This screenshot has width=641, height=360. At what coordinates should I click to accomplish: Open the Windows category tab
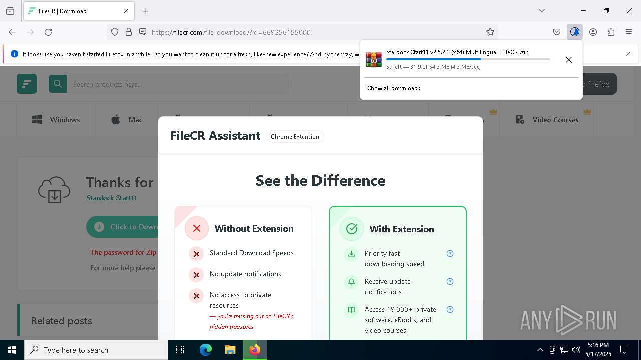56,120
